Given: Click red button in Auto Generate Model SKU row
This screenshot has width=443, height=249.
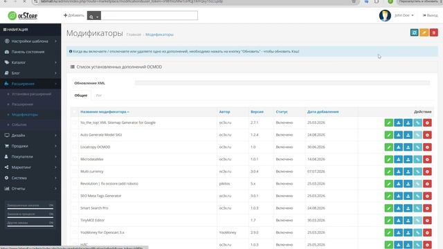Looking at the screenshot, I should [427, 135].
